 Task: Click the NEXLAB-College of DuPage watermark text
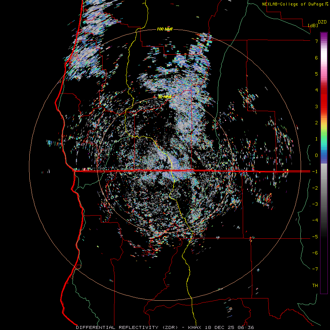293,4
